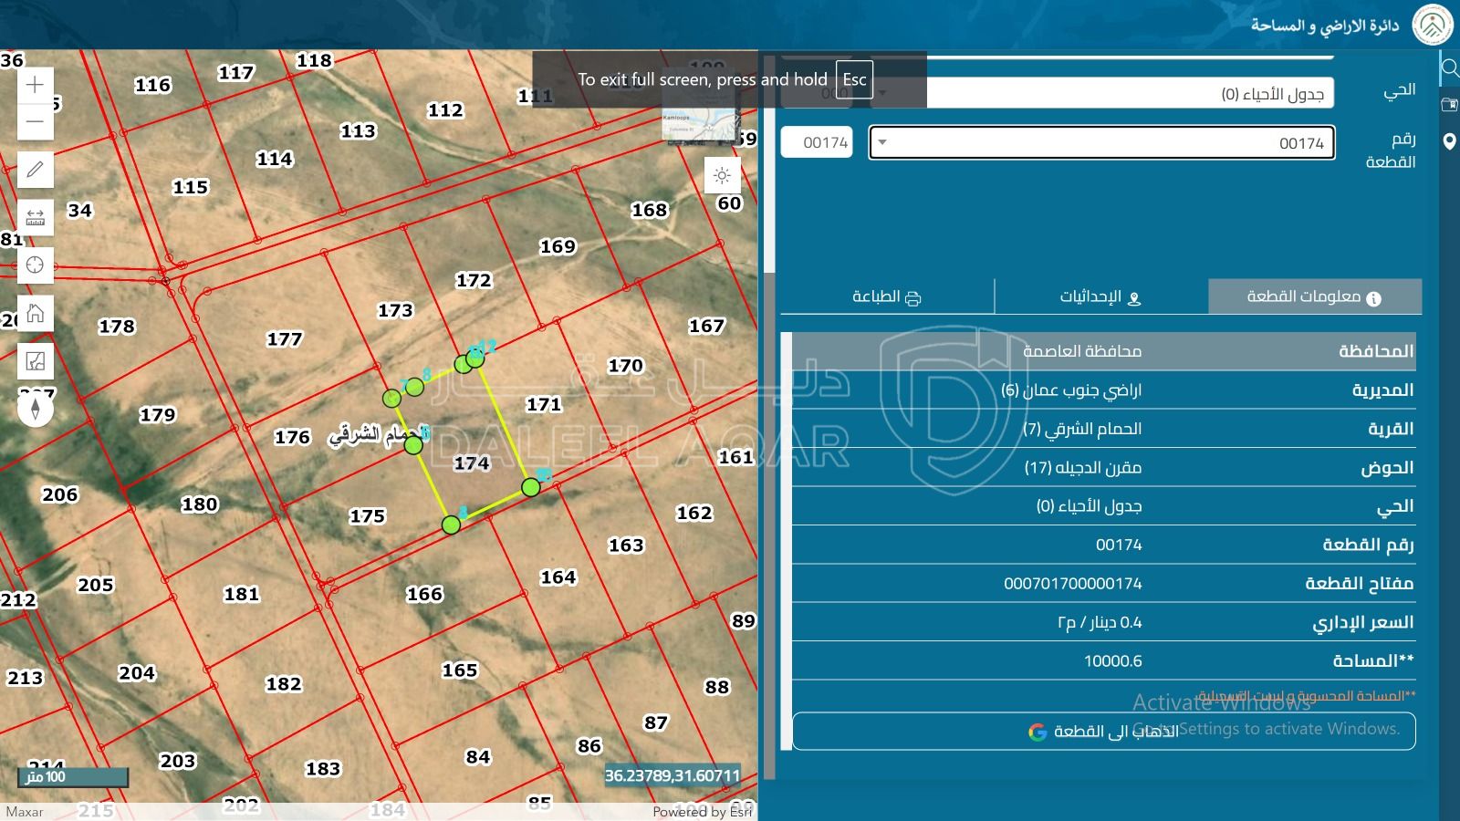Open the ruler measurement tool

coord(35,217)
